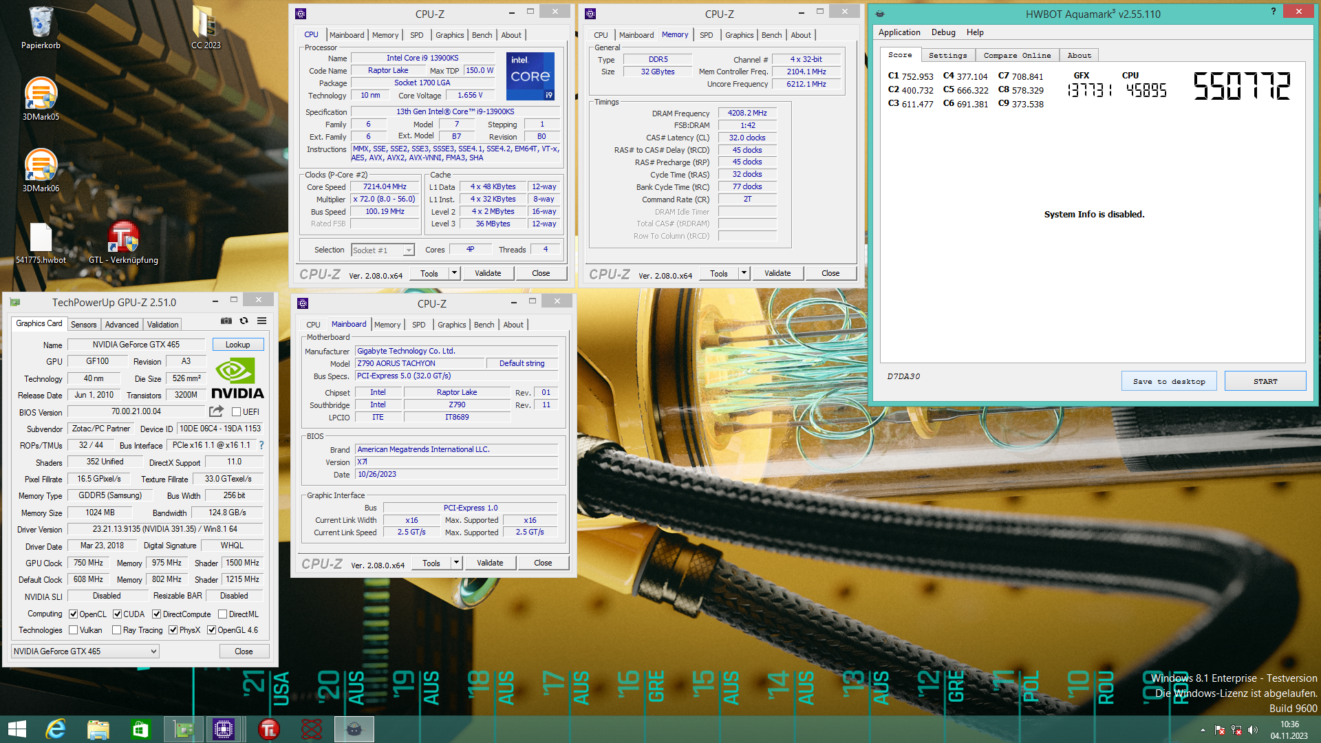Switch to GPU-Z in the taskbar
The image size is (1321, 743).
183,729
